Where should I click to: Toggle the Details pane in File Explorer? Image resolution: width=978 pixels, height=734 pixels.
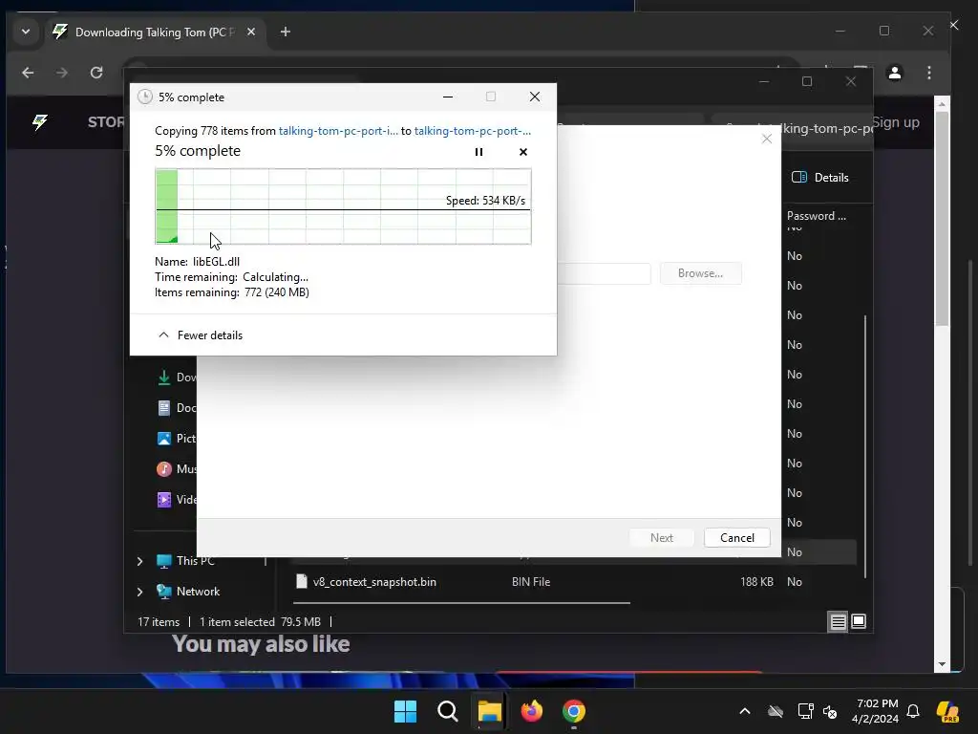819,177
